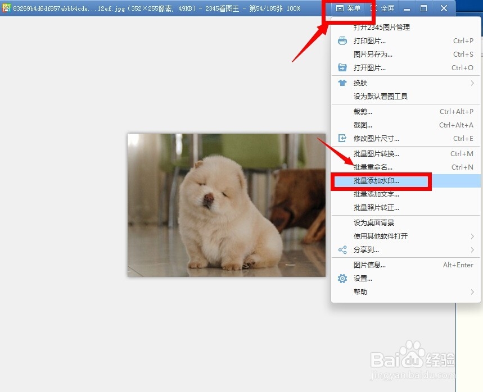This screenshot has width=483, height=392.
Task: Choose 裁剪... crop option
Action: click(x=405, y=112)
